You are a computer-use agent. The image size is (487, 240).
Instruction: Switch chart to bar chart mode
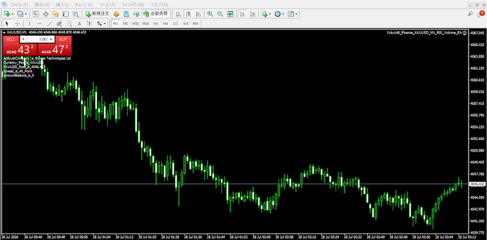(x=178, y=14)
